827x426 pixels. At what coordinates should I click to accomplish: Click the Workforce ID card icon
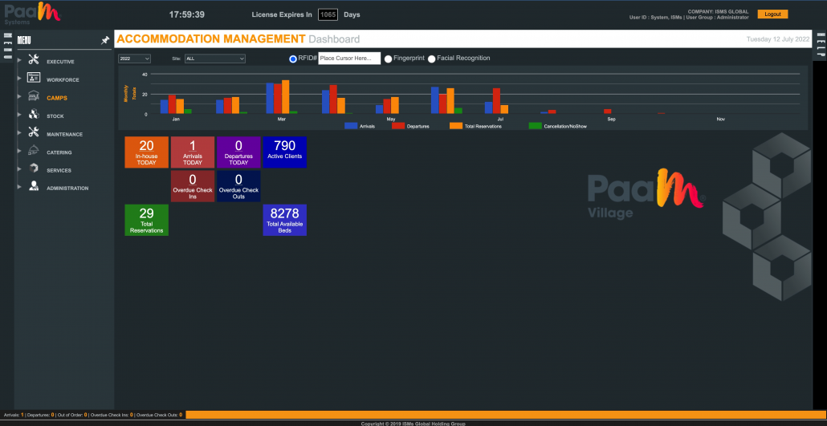click(x=34, y=78)
